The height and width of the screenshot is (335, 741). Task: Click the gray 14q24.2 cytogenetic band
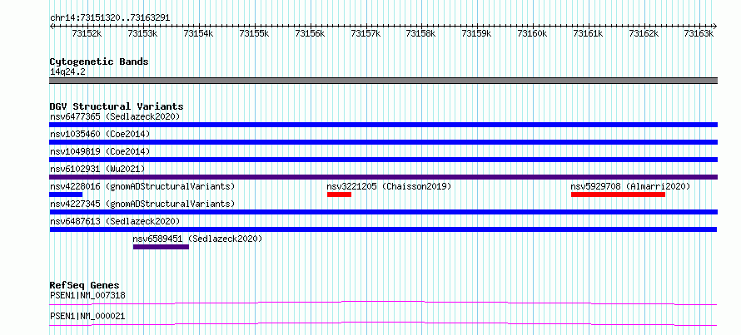point(383,81)
